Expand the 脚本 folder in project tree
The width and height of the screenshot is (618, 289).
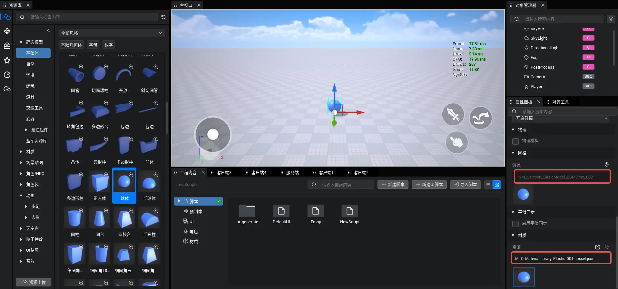[179, 201]
